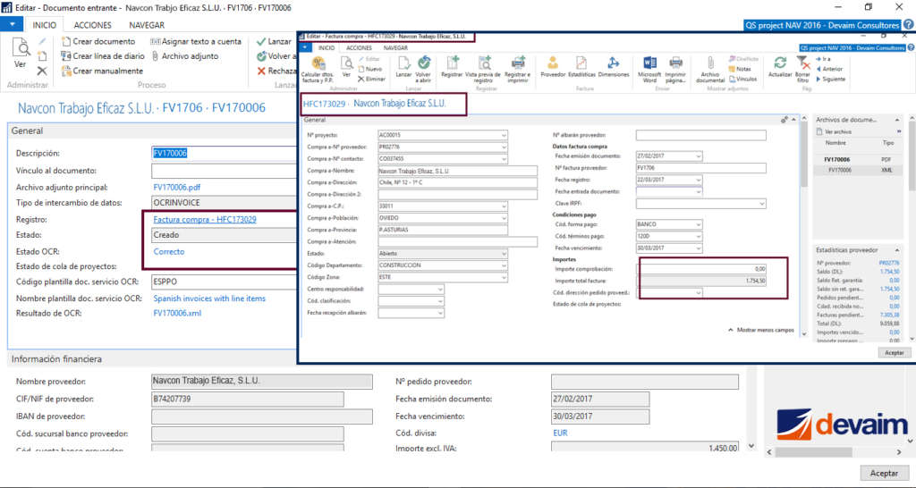Open 'Vista previa de registro'

[484, 64]
